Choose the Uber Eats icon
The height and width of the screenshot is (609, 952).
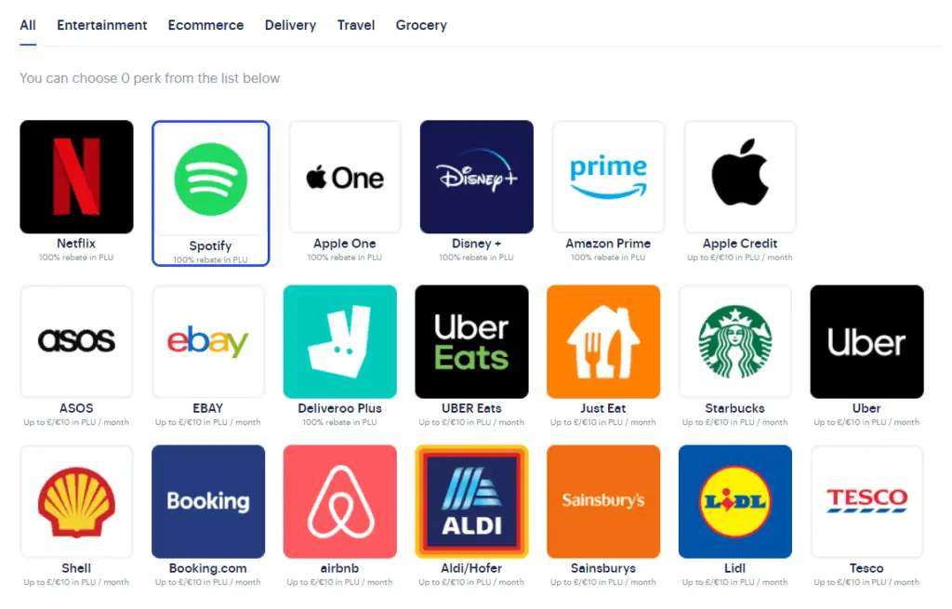tap(471, 342)
